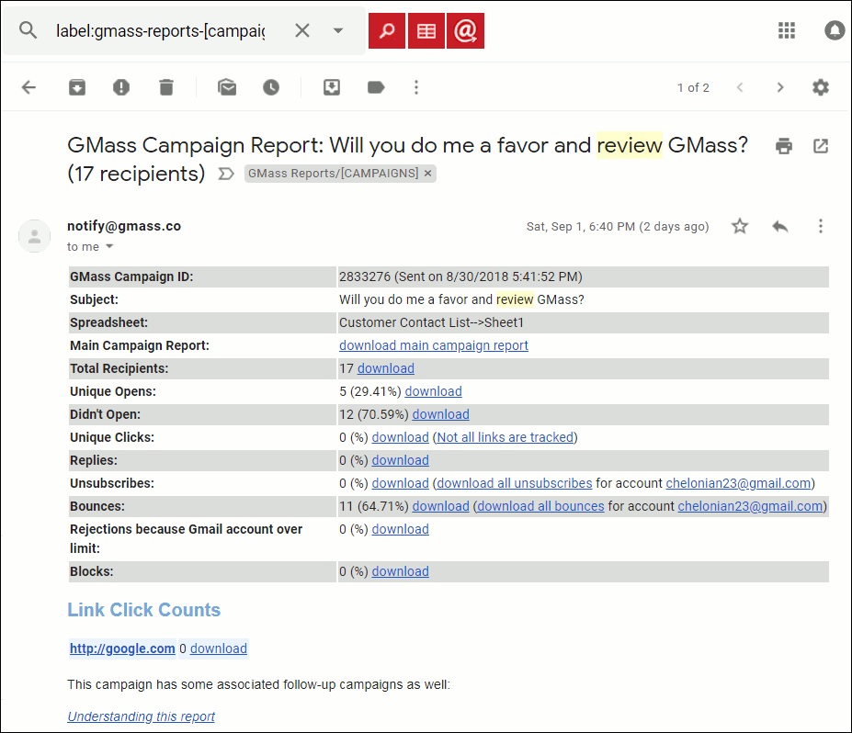Remove the GMass Reports/[CAMPAIGNS] label
852x733 pixels.
click(428, 174)
